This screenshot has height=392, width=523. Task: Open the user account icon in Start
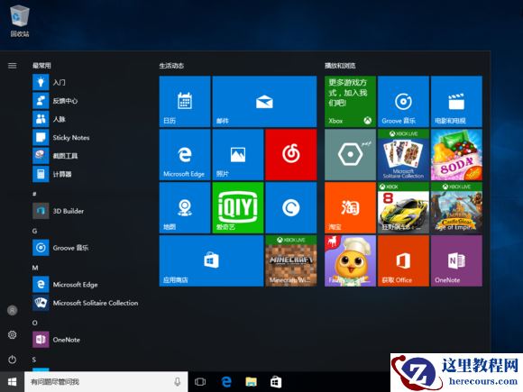(13, 310)
